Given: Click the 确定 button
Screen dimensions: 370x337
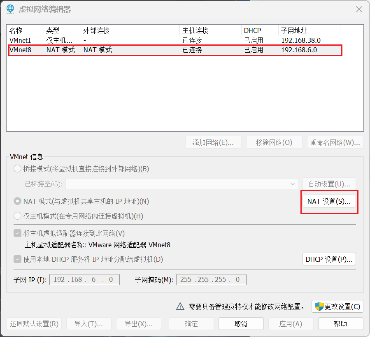Looking at the screenshot, I should [x=191, y=324].
